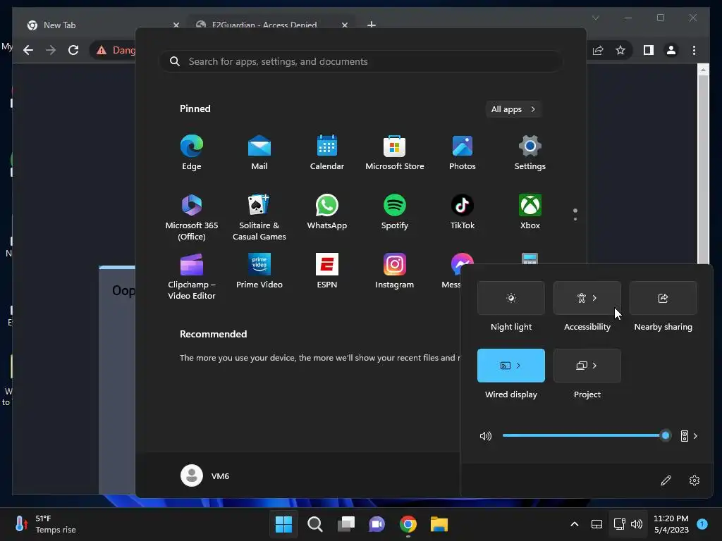
Task: Open the Mail app
Action: (259, 153)
